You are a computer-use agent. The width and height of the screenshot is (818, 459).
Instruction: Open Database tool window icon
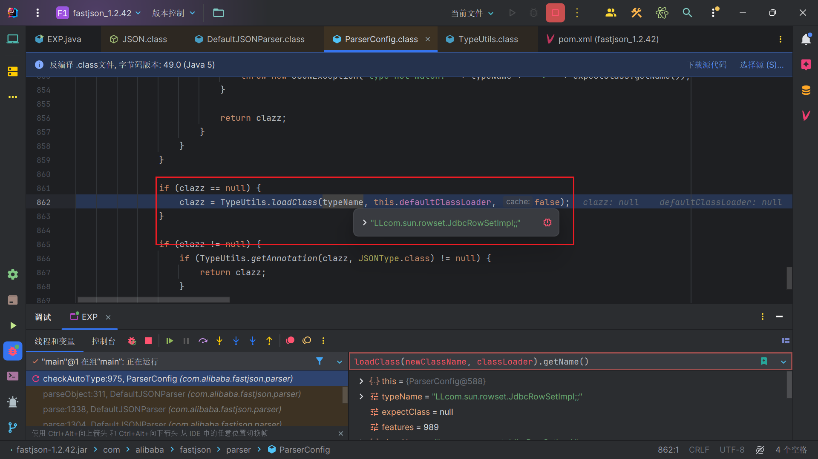click(806, 90)
